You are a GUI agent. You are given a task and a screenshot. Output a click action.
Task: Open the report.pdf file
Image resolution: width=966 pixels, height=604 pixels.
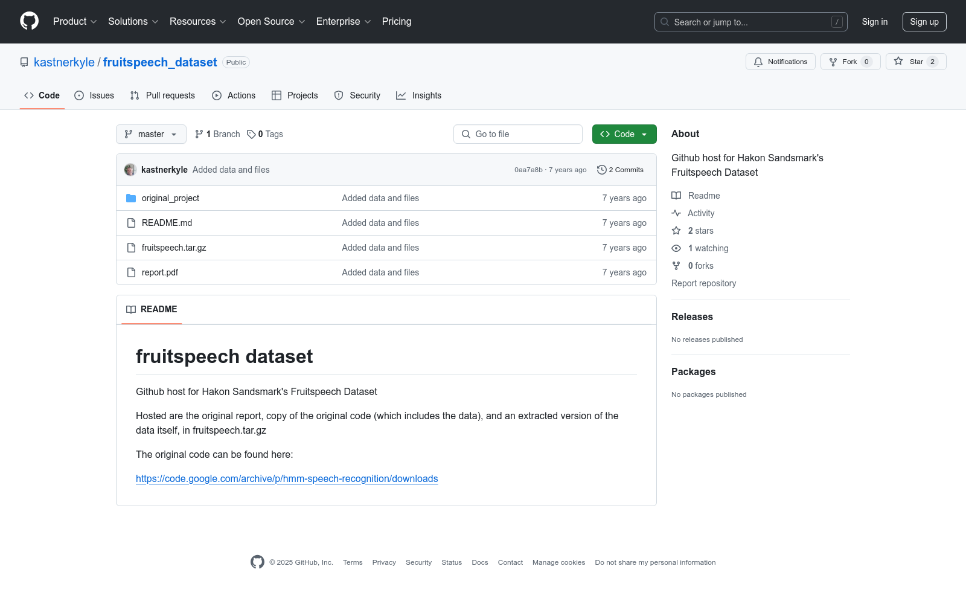160,272
